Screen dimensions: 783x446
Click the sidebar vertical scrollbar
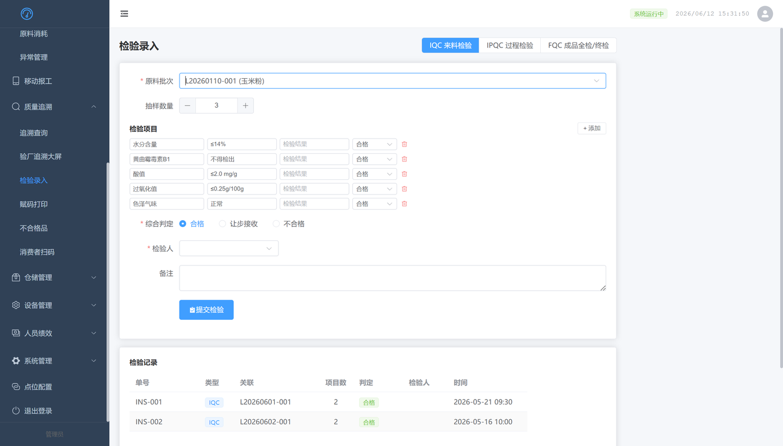point(107,291)
